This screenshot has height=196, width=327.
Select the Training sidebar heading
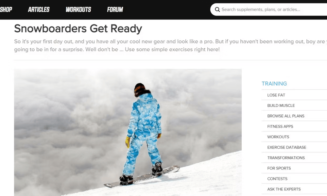[274, 84]
